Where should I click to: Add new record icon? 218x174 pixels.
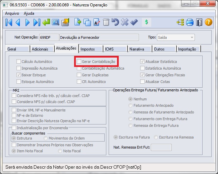77,22
